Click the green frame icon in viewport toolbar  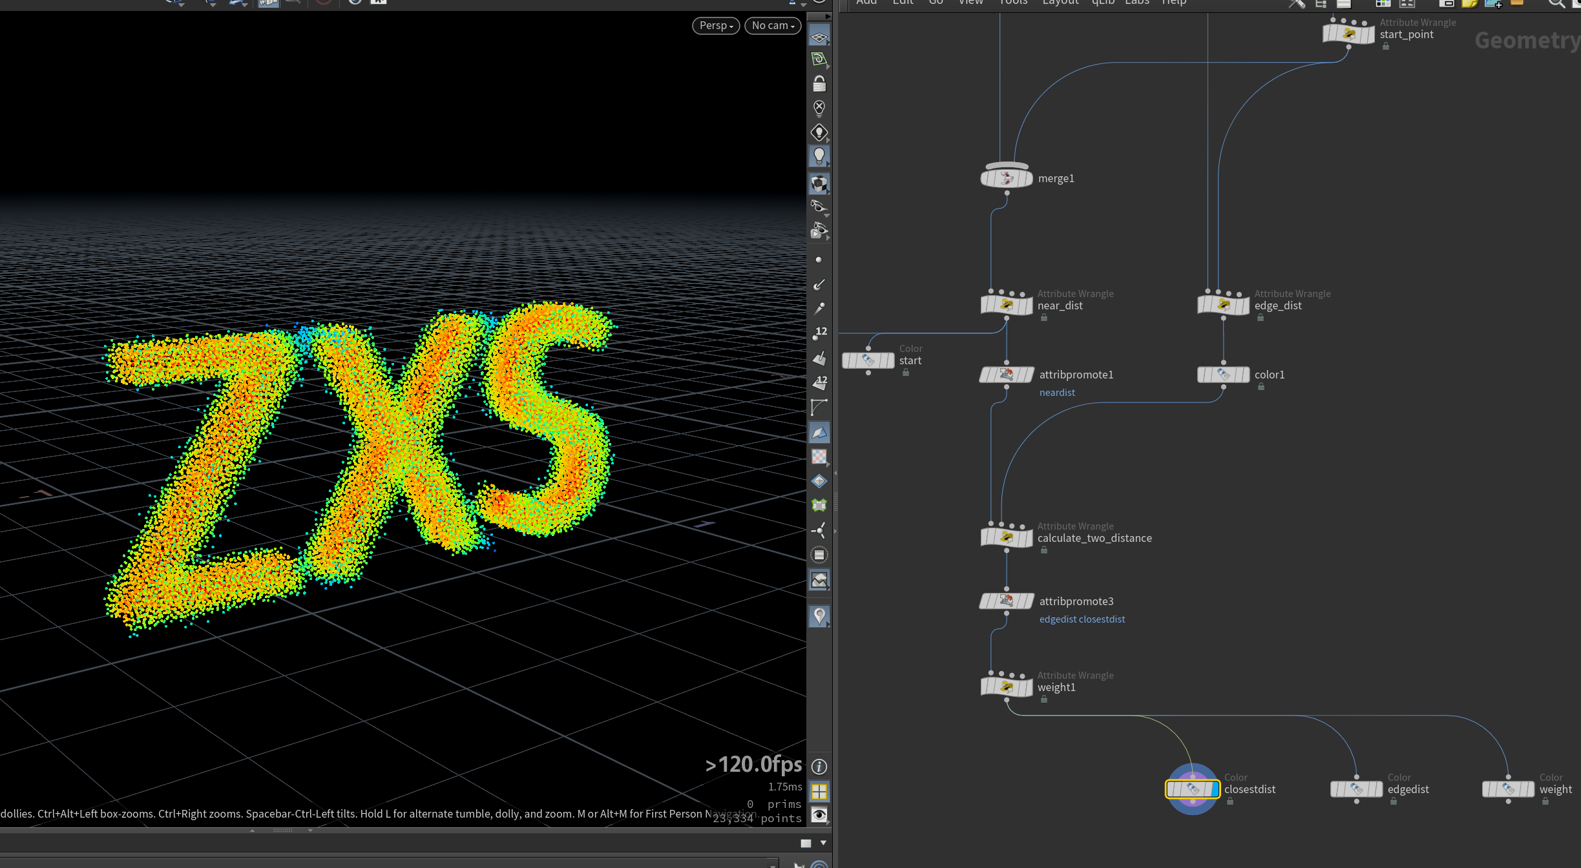[x=819, y=506]
